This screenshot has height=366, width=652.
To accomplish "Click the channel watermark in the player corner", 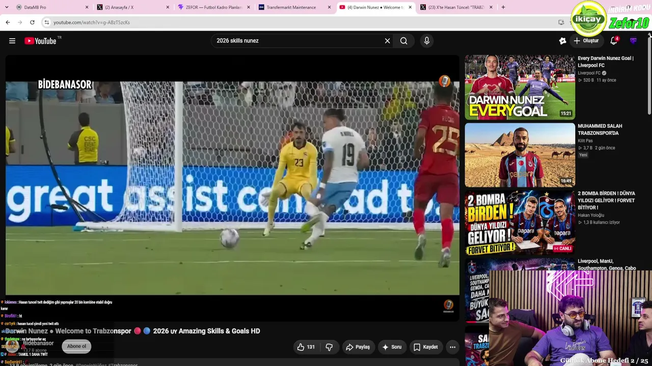I will coord(448,305).
